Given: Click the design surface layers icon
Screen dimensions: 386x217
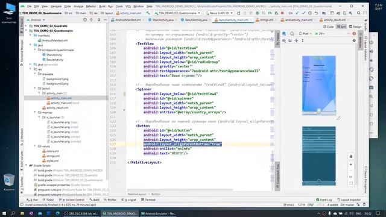Looking at the screenshot, I should pyautogui.click(x=284, y=34).
